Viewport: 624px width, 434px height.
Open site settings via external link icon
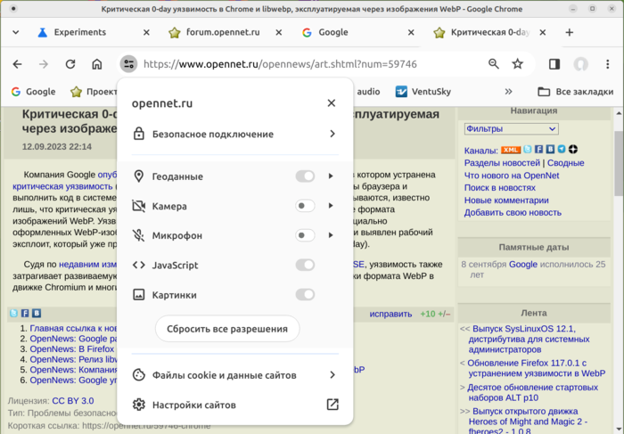(333, 405)
